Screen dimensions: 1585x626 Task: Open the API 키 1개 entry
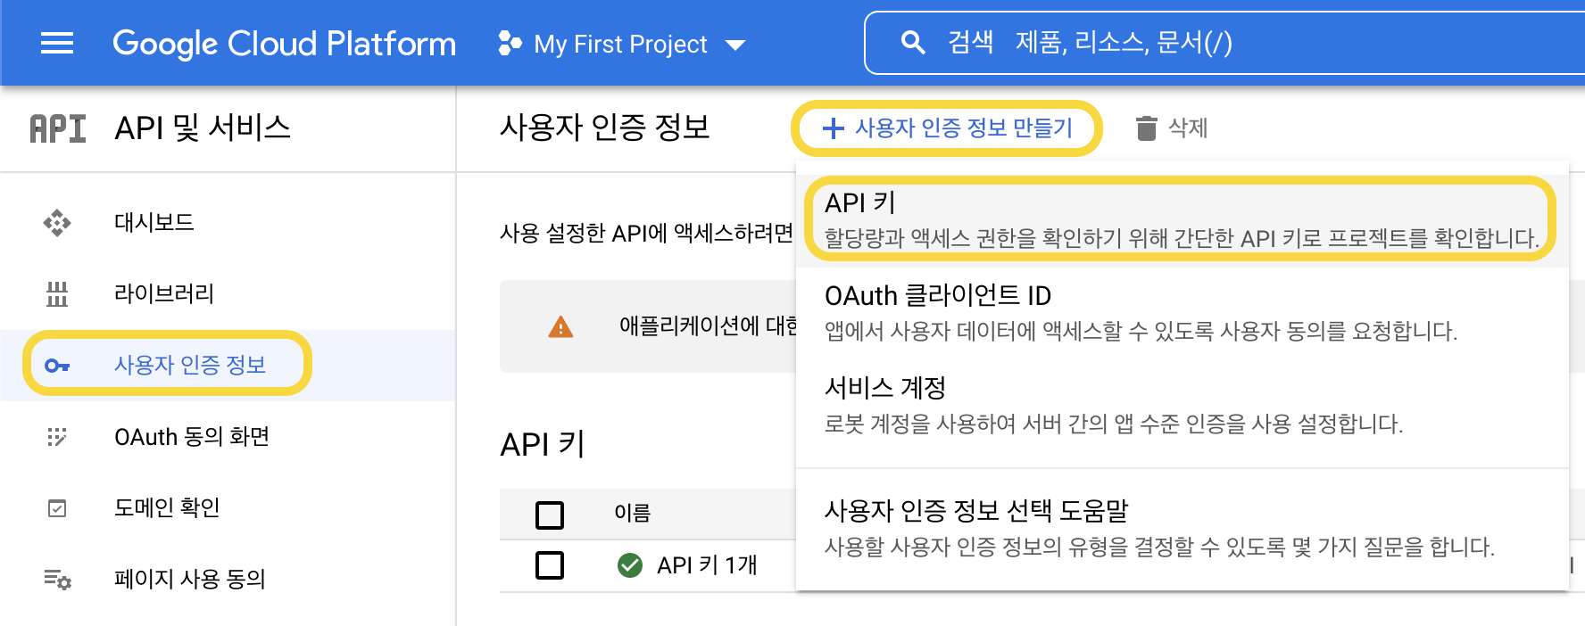(707, 564)
